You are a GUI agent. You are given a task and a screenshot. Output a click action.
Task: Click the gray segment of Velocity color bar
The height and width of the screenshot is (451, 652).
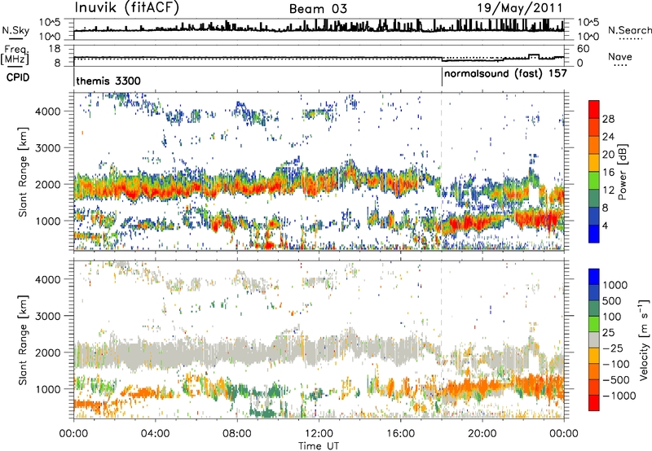pyautogui.click(x=594, y=339)
